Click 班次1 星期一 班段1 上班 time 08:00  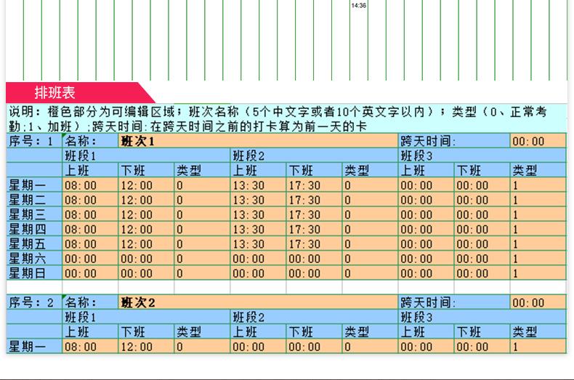90,185
